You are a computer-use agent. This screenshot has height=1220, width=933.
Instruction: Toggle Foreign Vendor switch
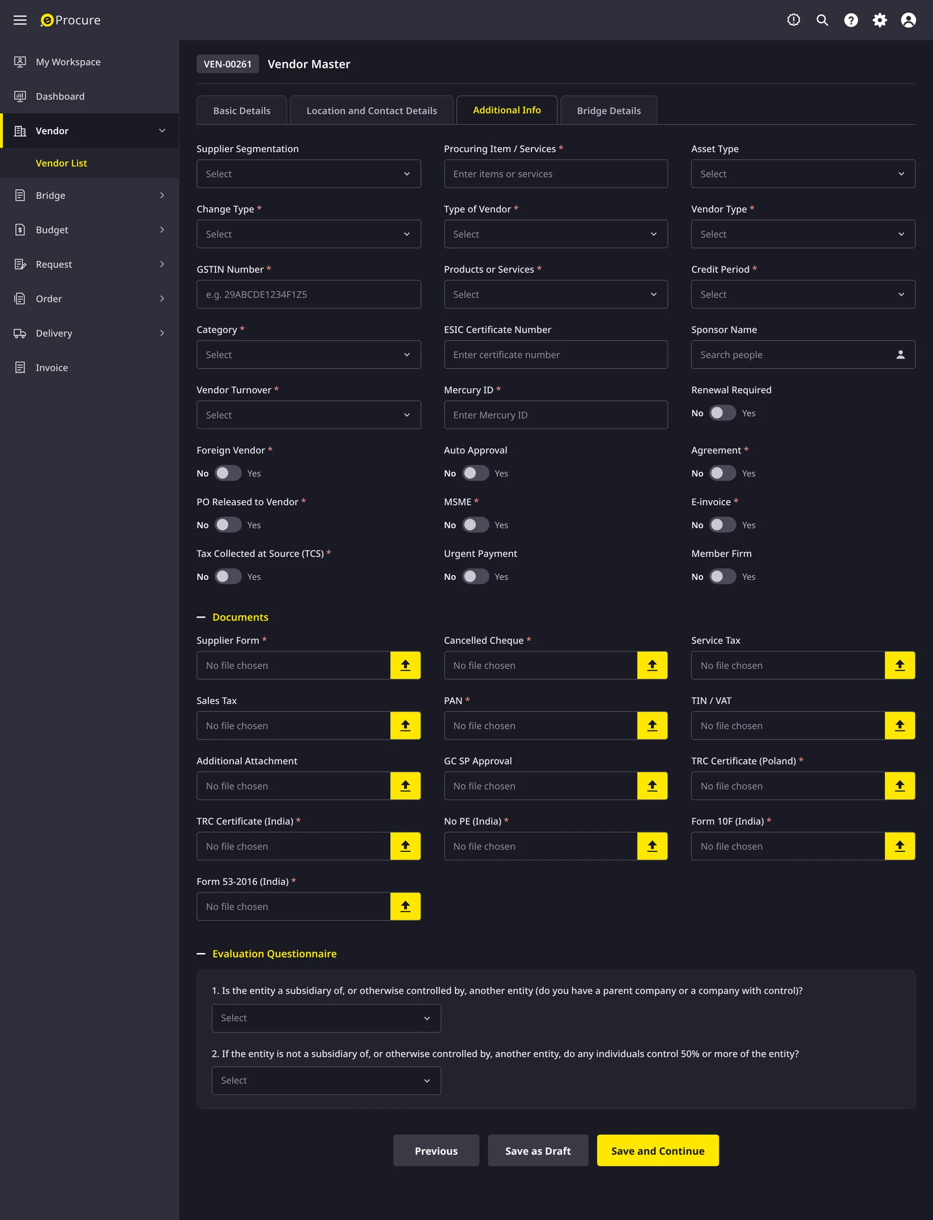(x=228, y=473)
